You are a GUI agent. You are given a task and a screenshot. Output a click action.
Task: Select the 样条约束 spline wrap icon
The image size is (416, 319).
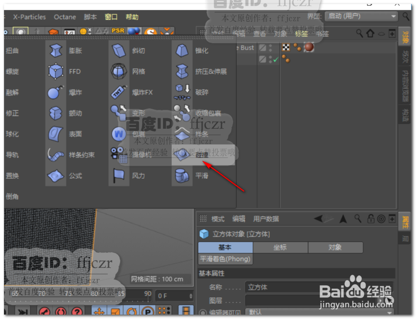pos(56,155)
